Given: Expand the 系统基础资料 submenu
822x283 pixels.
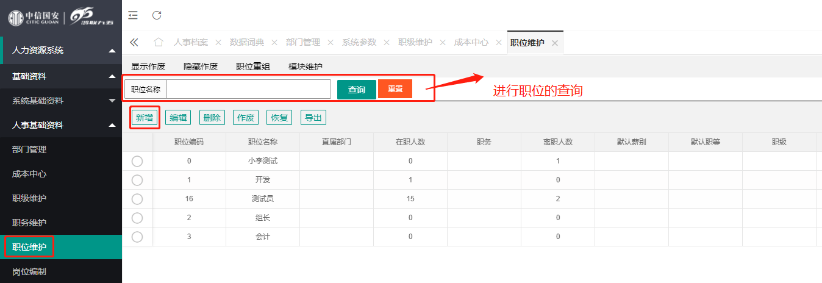Looking at the screenshot, I should (112, 101).
